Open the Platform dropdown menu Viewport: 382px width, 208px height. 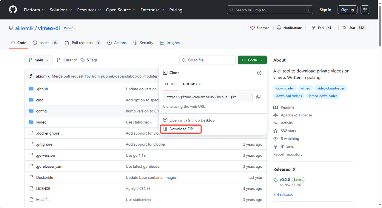click(34, 10)
